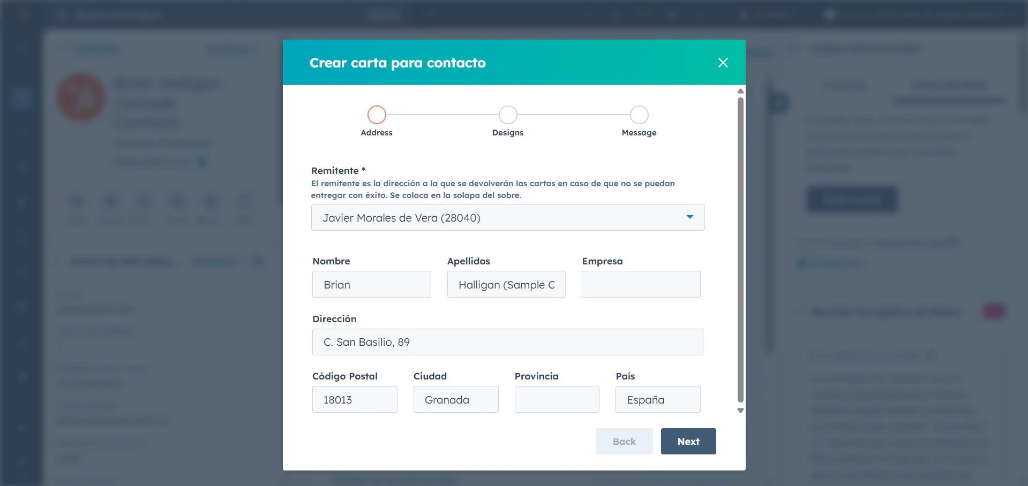
Task: Select the Designs step circle
Action: [507, 114]
